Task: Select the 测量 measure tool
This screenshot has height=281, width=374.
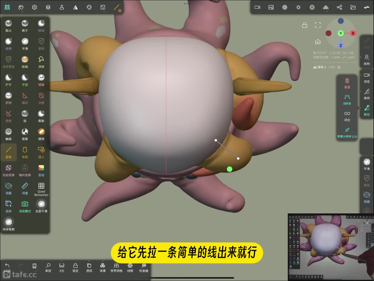Action: [x=25, y=188]
